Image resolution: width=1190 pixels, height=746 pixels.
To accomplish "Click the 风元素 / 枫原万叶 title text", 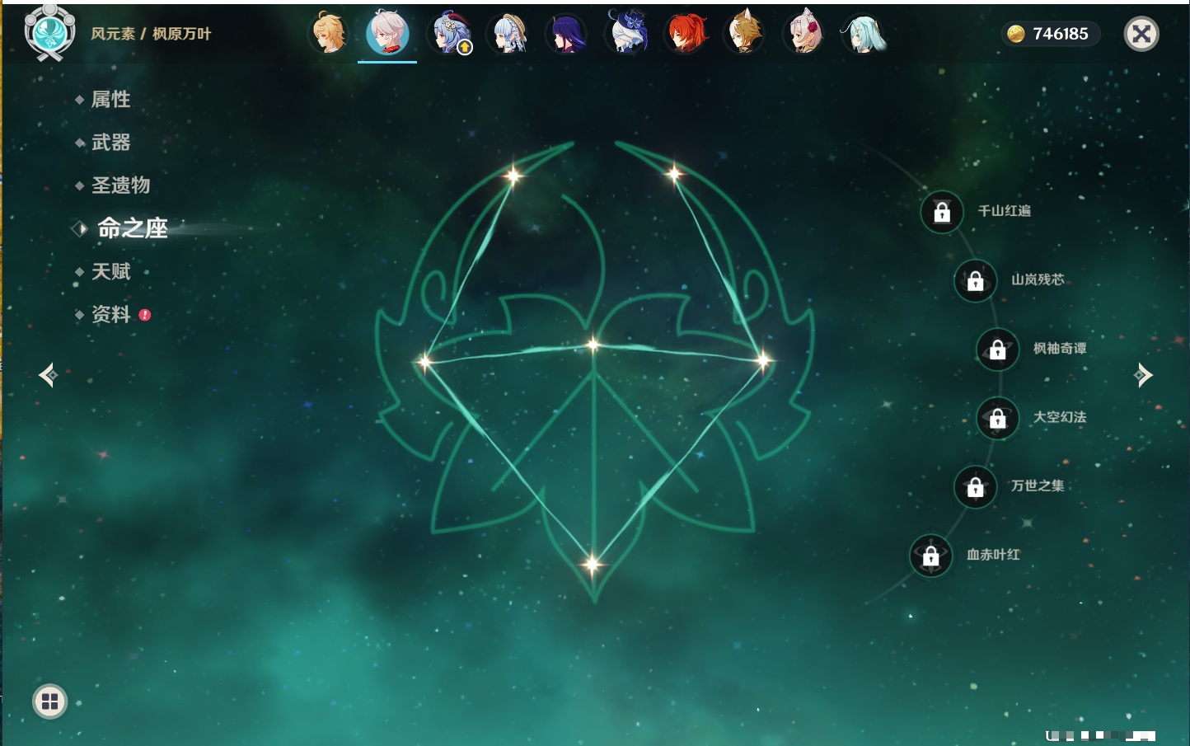I will point(151,34).
